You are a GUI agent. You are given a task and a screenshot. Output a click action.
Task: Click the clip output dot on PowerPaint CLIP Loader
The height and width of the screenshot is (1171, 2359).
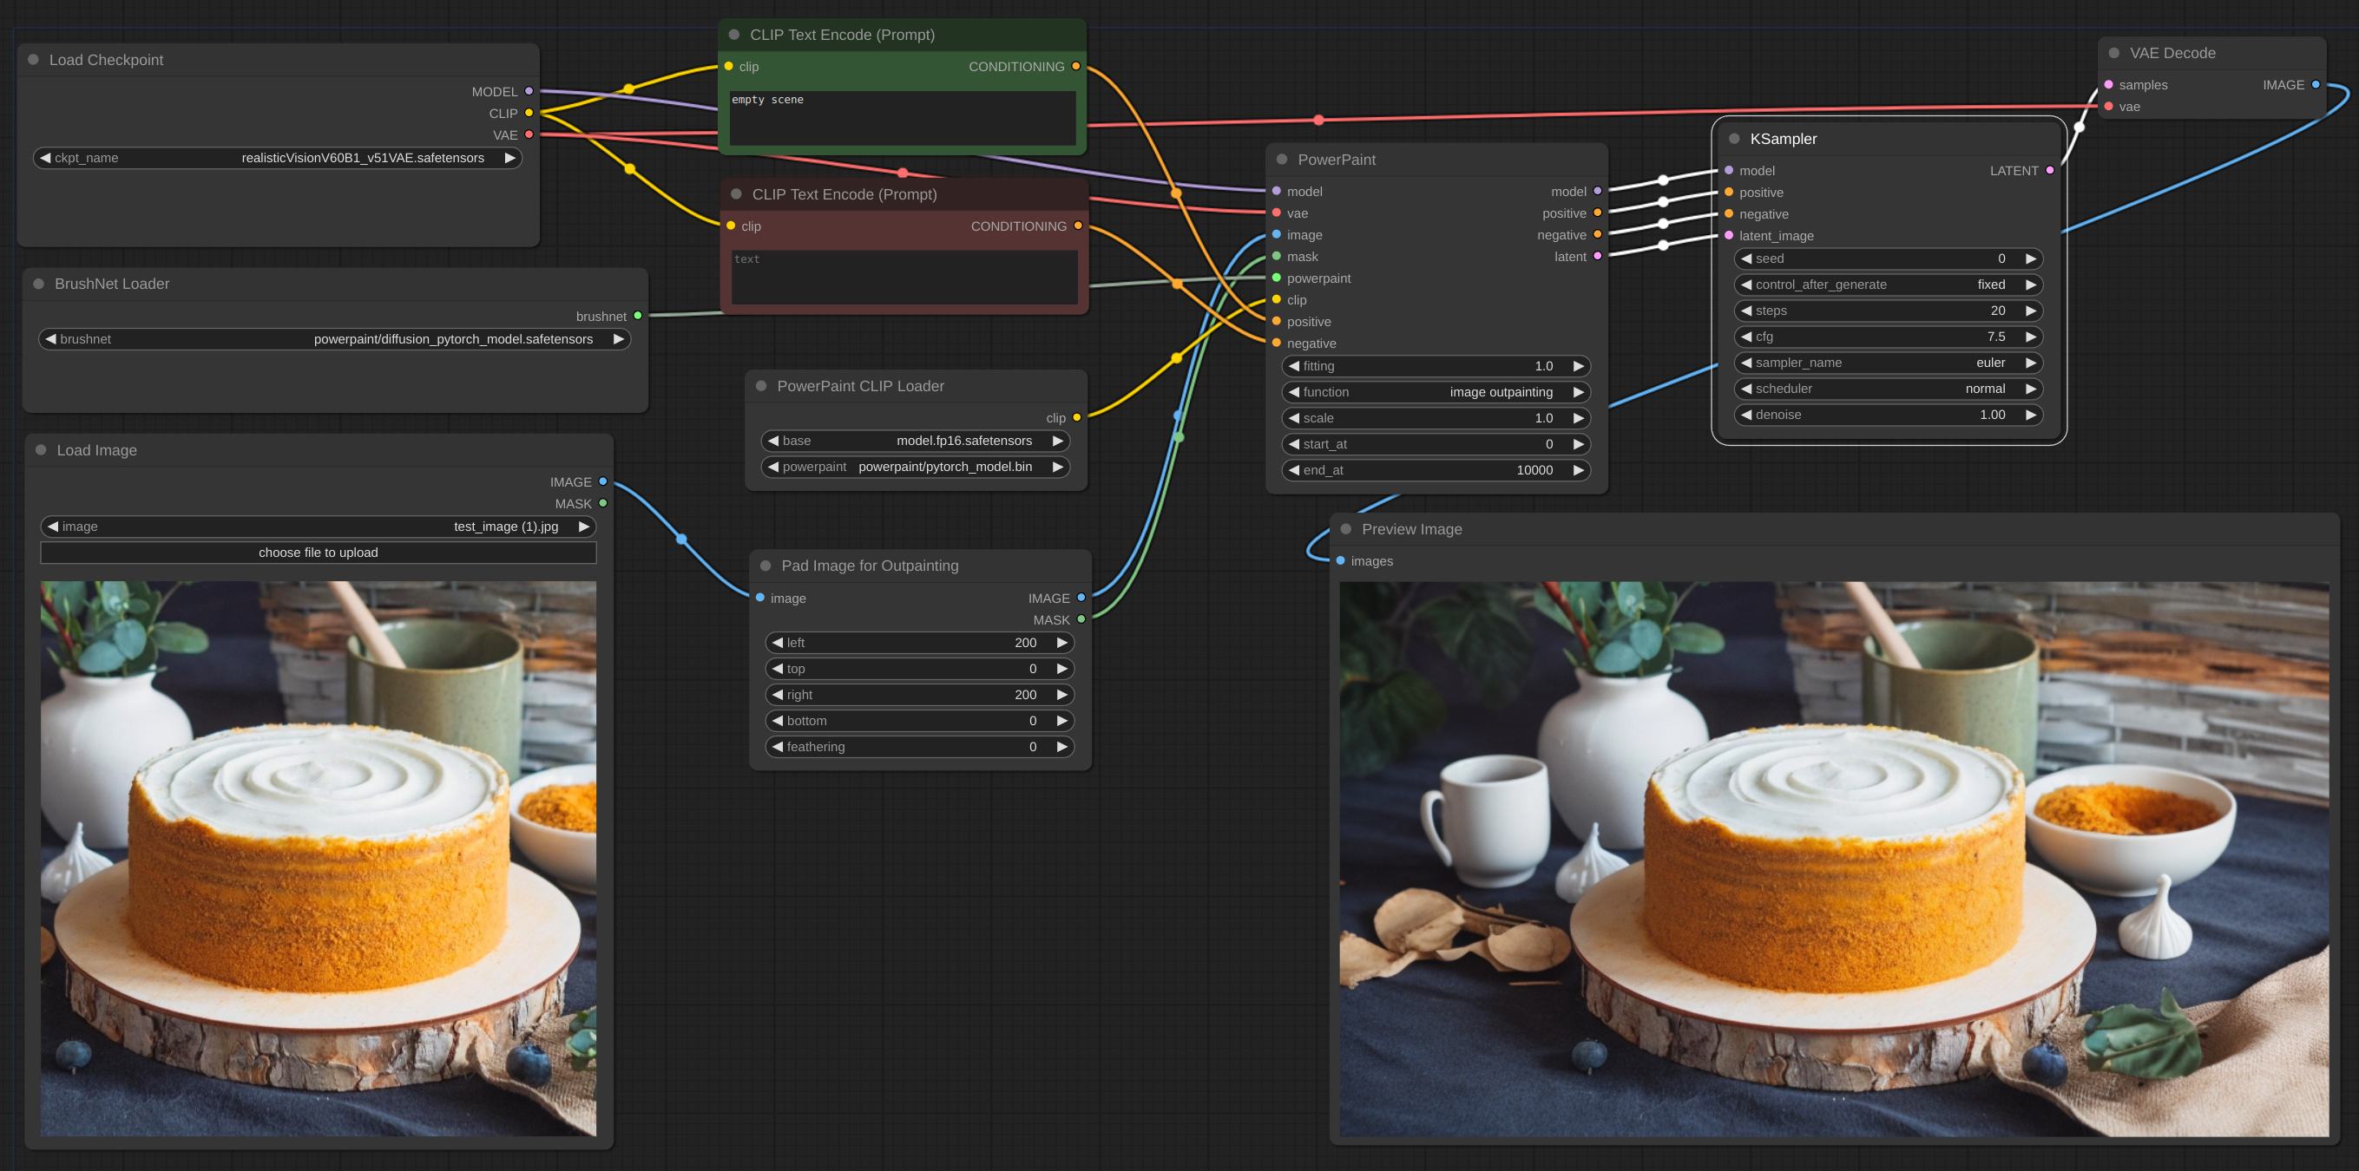pyautogui.click(x=1077, y=417)
